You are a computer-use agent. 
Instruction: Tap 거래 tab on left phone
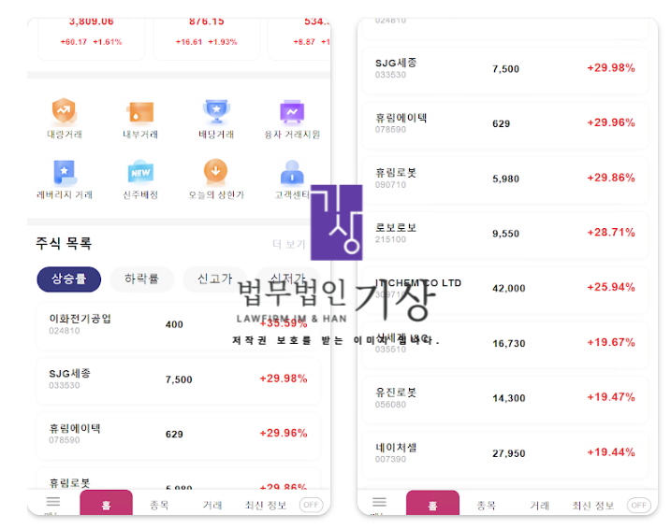pyautogui.click(x=212, y=505)
